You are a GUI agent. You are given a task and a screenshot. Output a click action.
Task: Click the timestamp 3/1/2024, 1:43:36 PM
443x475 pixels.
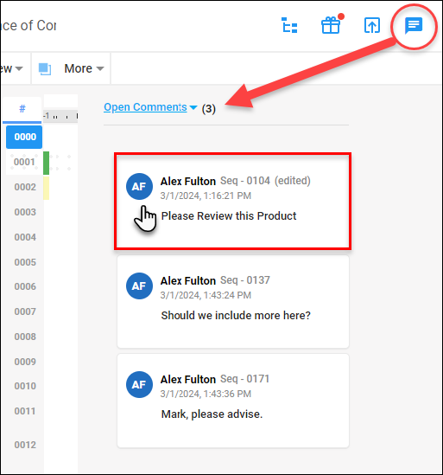(x=206, y=395)
